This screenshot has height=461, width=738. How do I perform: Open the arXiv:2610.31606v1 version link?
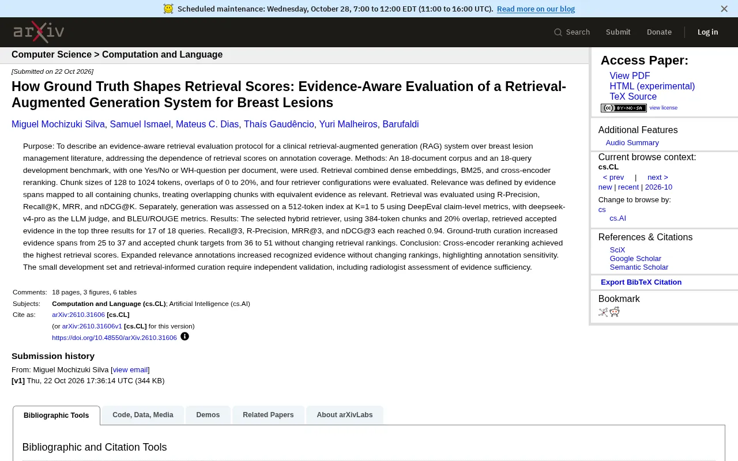tap(92, 326)
